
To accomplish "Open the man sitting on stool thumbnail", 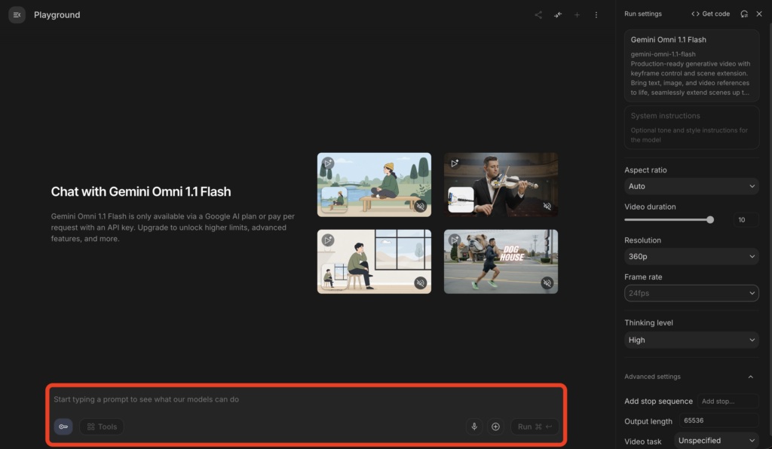I will [x=374, y=261].
